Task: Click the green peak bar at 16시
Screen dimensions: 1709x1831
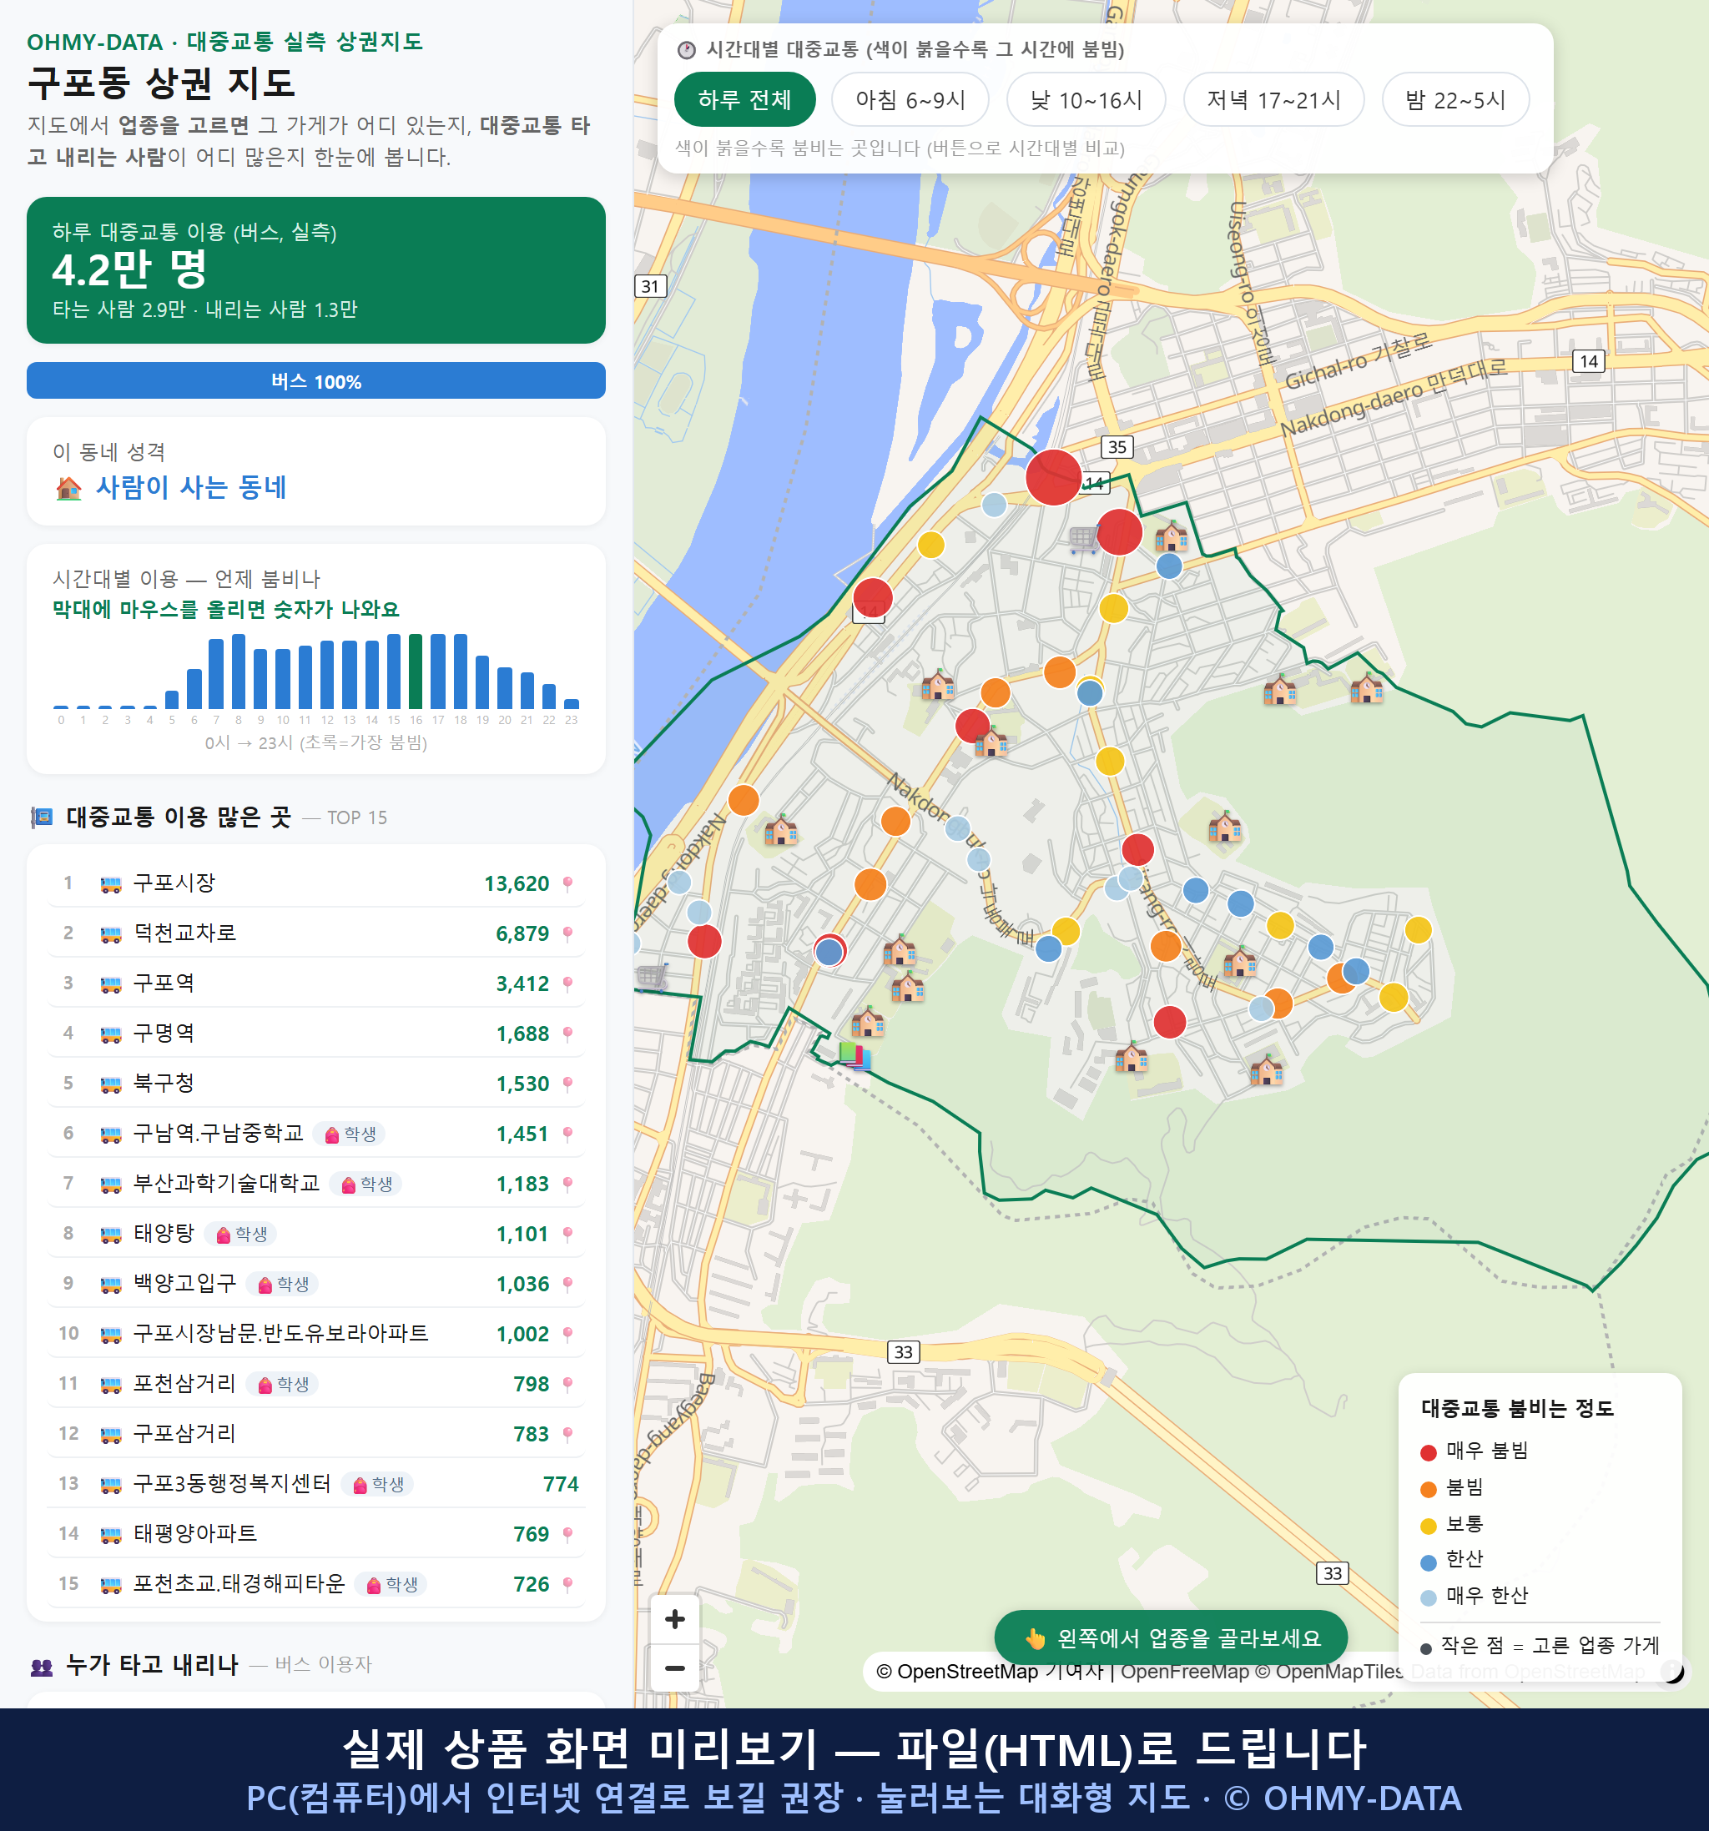Action: tap(416, 671)
